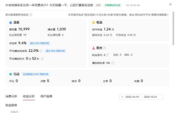The image size is (175, 113).
Task: Click the 收益趋势 heading
Action: click(11, 105)
